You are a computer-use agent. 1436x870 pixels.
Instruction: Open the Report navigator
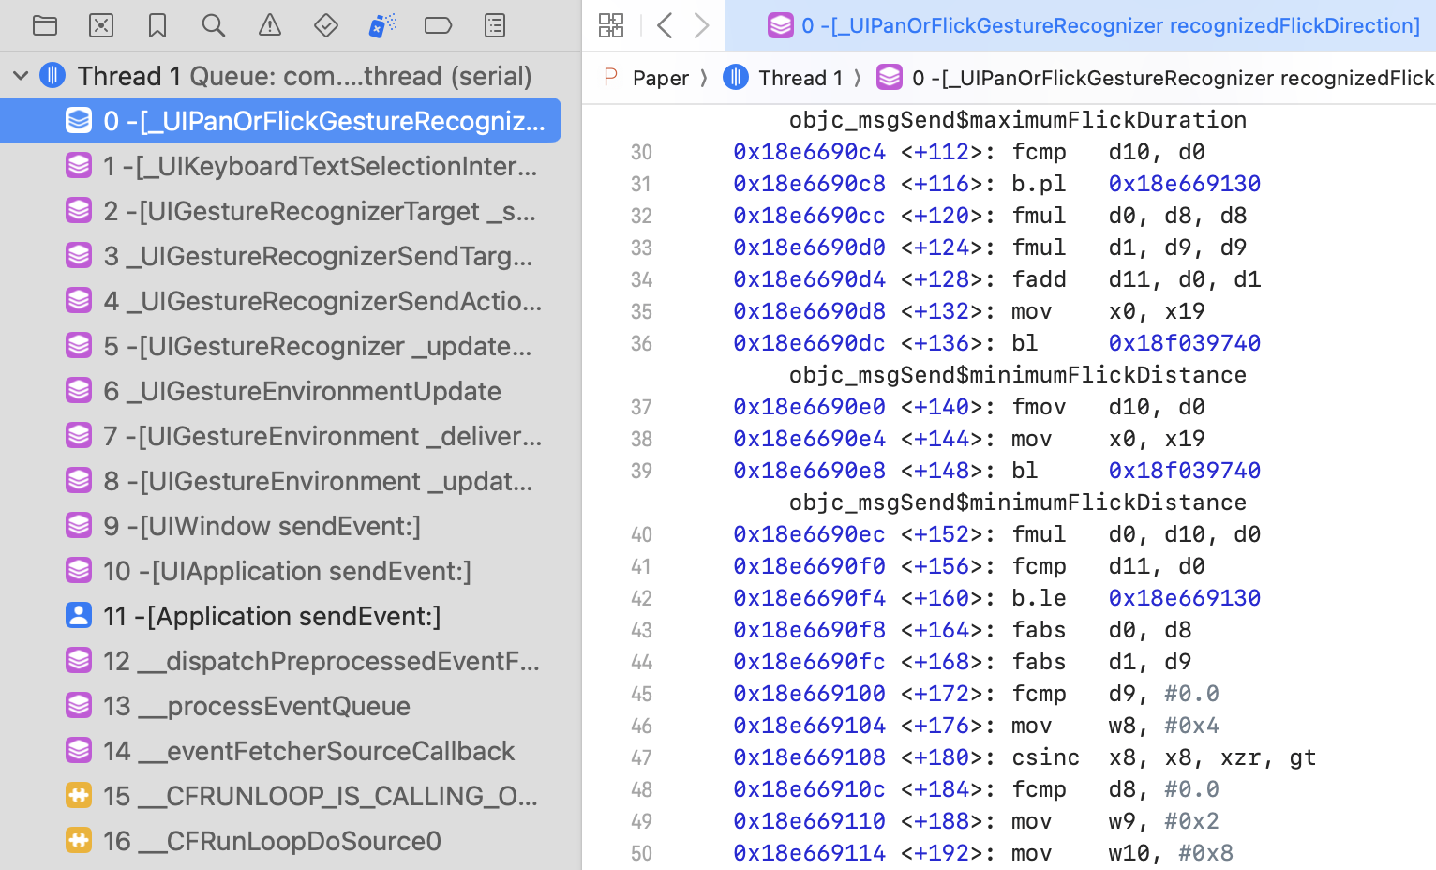(x=494, y=25)
